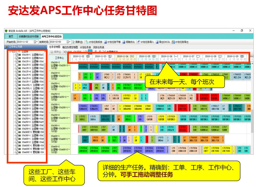This screenshot has width=258, height=187.
Task: Click the 2018-11-22 (四) timeline date header
Action: 82,56
